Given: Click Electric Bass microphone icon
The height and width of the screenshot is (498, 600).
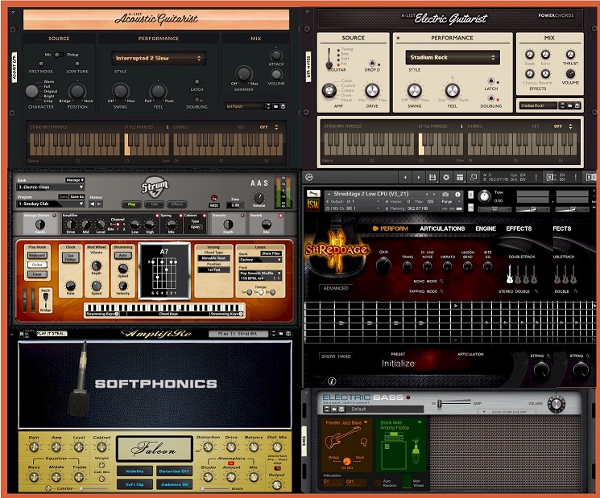Looking at the screenshot, I should [416, 452].
